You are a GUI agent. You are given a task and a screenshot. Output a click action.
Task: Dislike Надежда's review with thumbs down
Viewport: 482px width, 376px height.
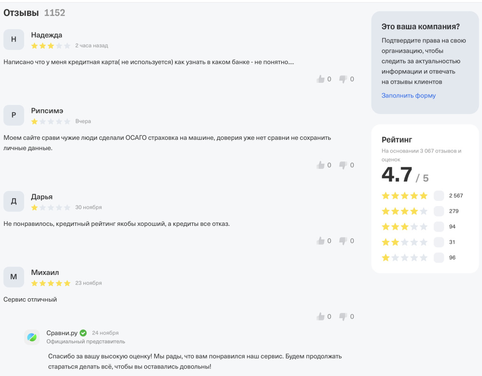(343, 79)
